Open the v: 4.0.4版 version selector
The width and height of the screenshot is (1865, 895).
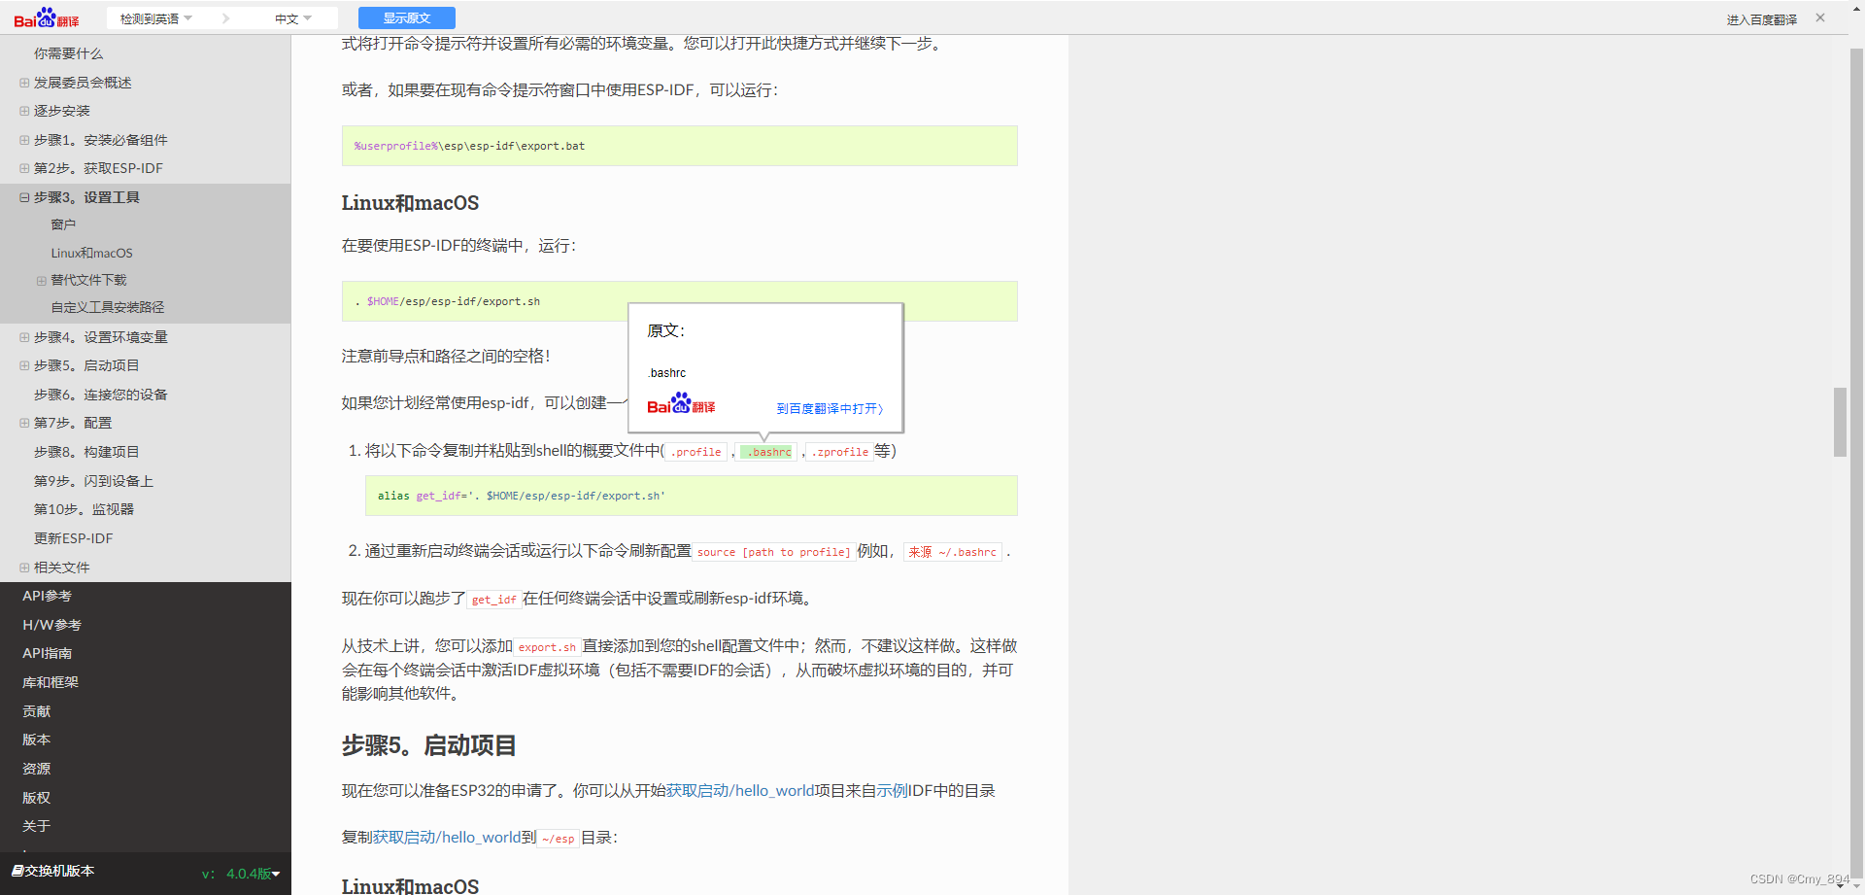point(241,874)
